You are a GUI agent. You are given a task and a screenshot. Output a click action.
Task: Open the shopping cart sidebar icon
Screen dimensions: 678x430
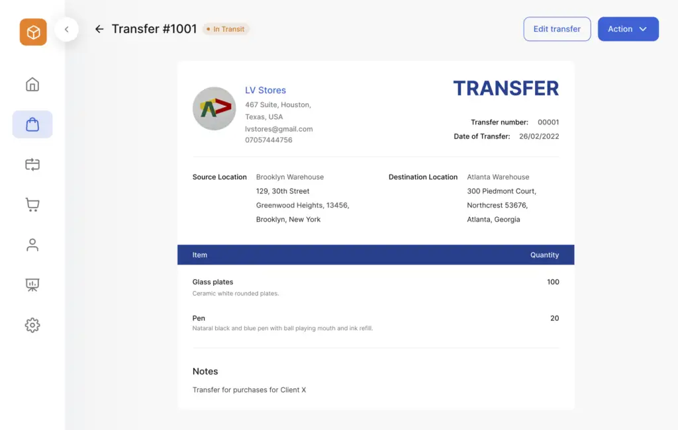(32, 205)
